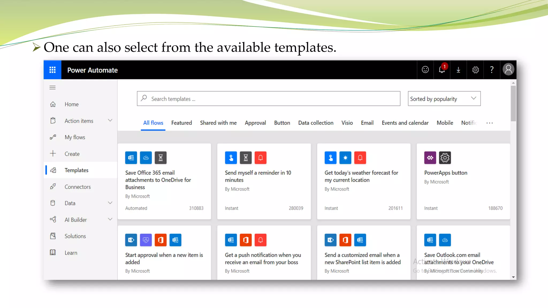Open the Shared with me tab
This screenshot has height=308, width=548.
click(x=218, y=123)
